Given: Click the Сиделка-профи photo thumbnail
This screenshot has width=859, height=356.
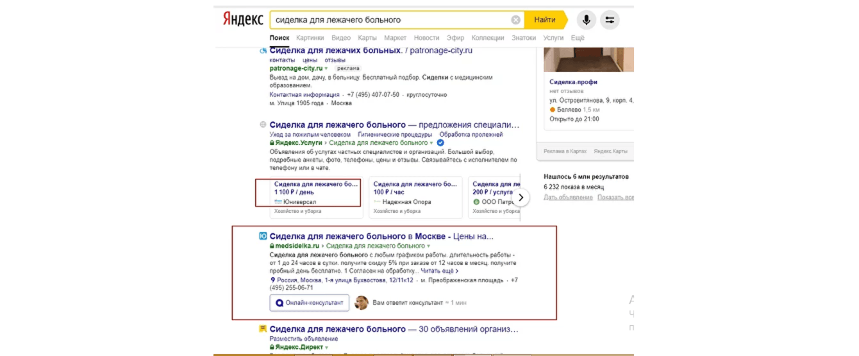Looking at the screenshot, I should pyautogui.click(x=588, y=59).
